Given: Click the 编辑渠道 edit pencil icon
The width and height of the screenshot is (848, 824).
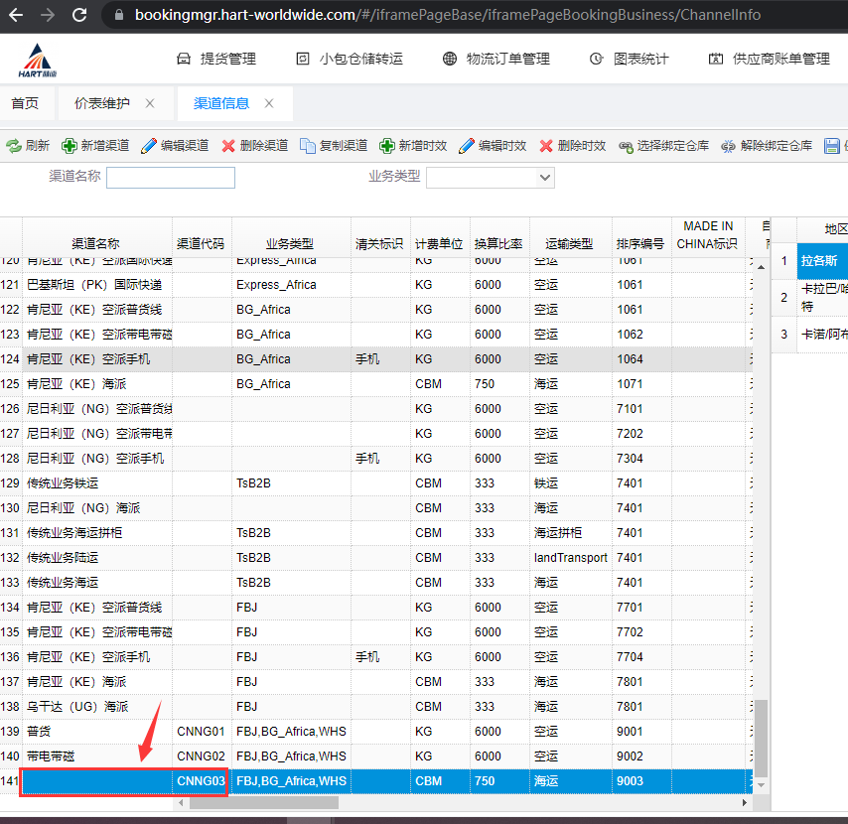Looking at the screenshot, I should click(149, 146).
